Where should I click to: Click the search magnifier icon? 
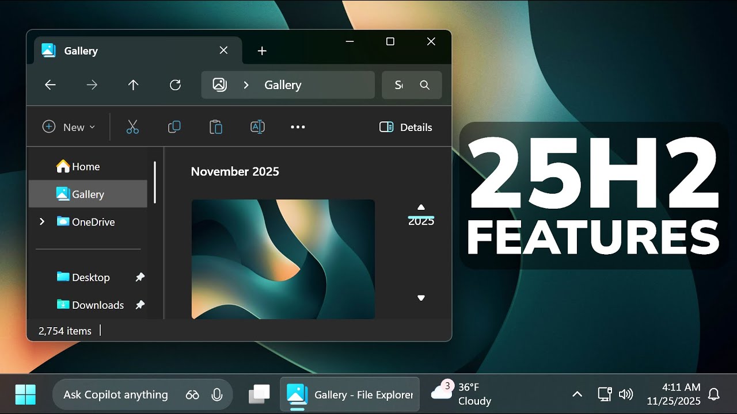pyautogui.click(x=425, y=85)
